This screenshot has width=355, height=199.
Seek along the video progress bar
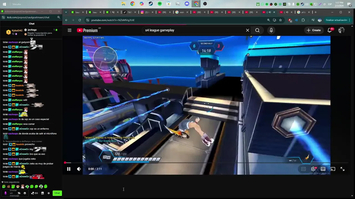206,163
